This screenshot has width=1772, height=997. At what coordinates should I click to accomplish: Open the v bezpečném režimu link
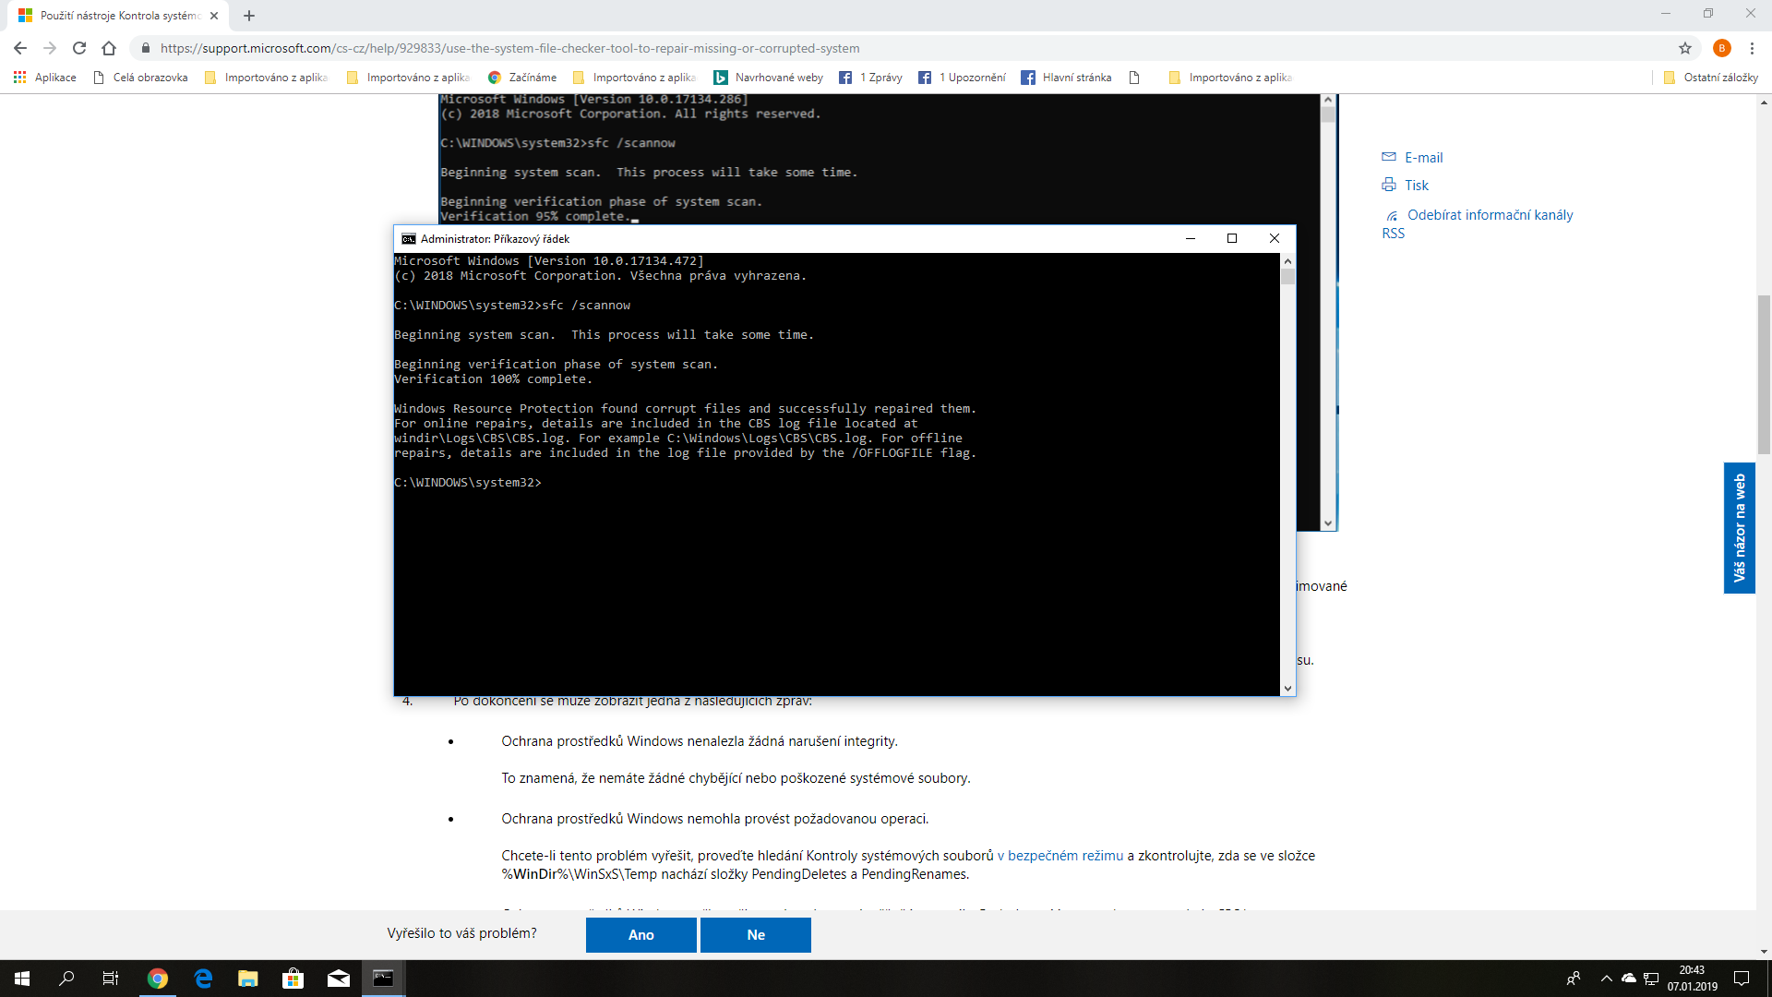[x=1060, y=856]
